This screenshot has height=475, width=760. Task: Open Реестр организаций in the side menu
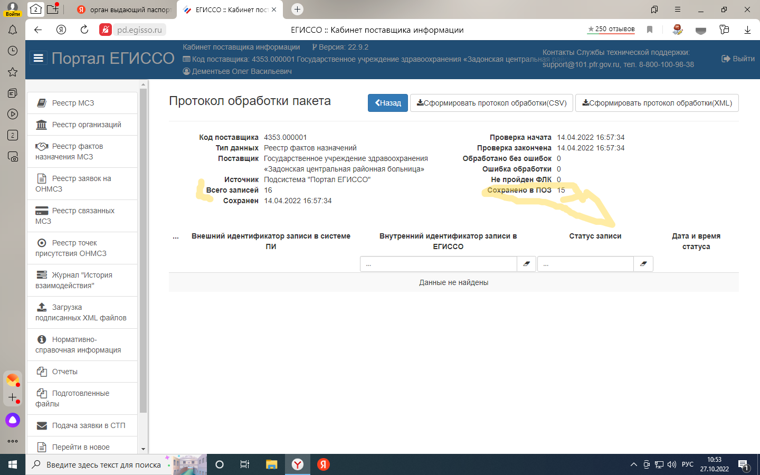(x=87, y=125)
